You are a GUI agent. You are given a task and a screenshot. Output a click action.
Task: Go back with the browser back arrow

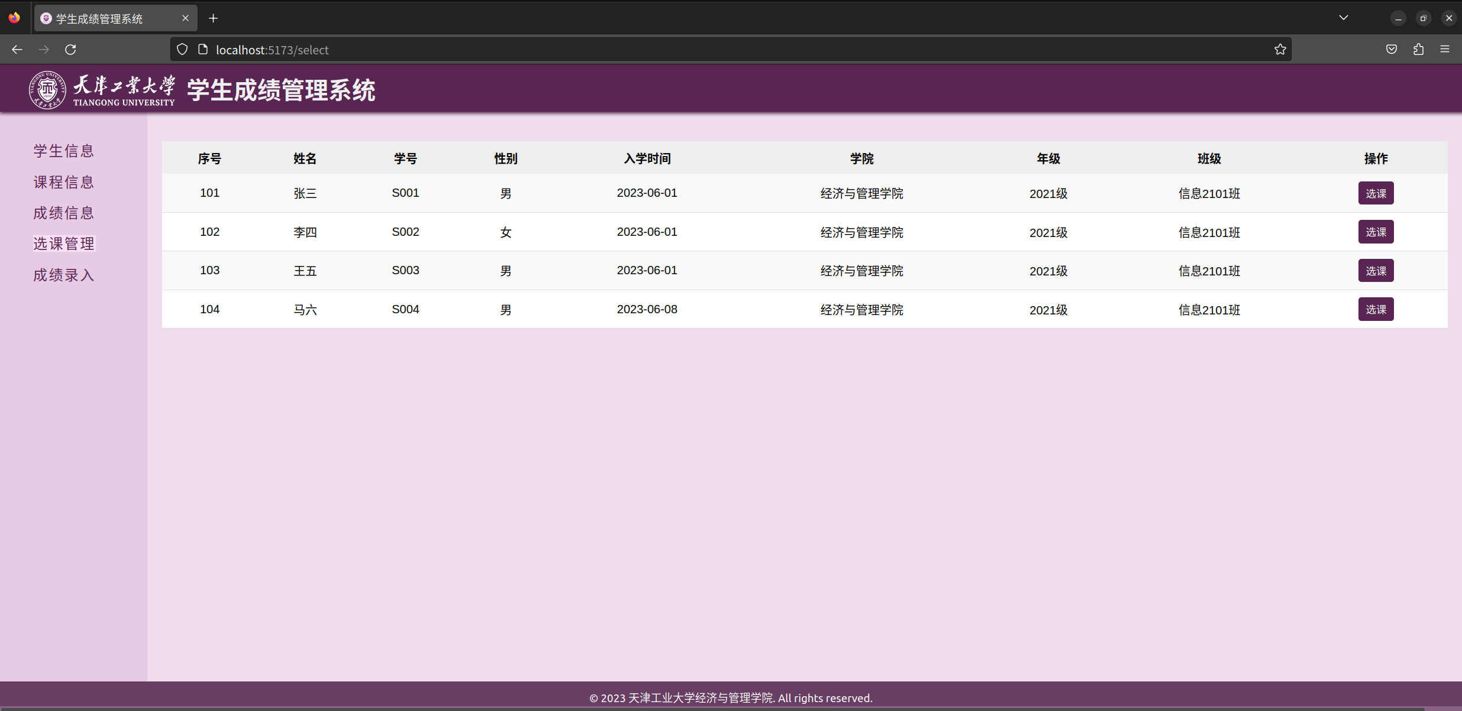[17, 50]
